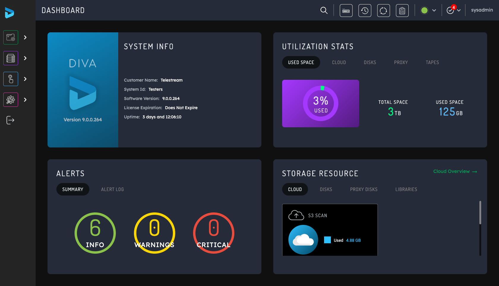Click the DASHBOARD page title
The height and width of the screenshot is (286, 499).
coord(63,10)
